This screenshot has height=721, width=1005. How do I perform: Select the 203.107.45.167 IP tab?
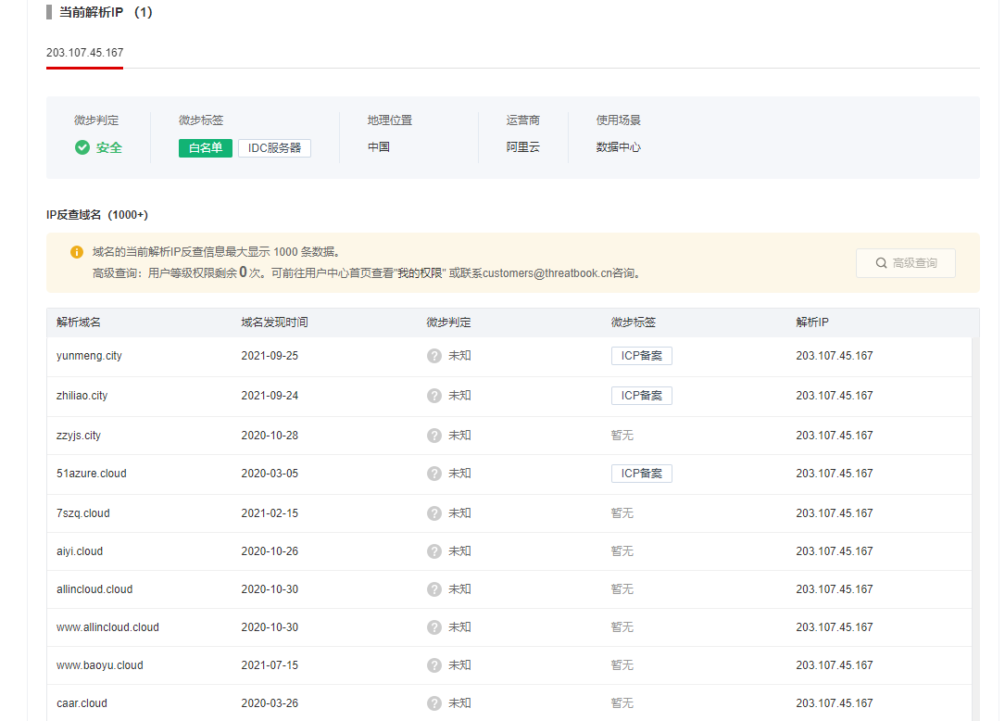point(84,53)
